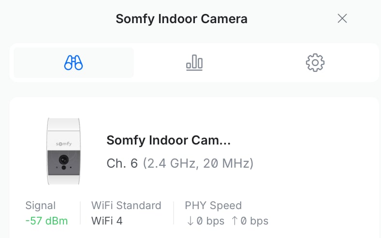This screenshot has width=381, height=238.
Task: Click the WiFi Standard label
Action: coord(126,206)
